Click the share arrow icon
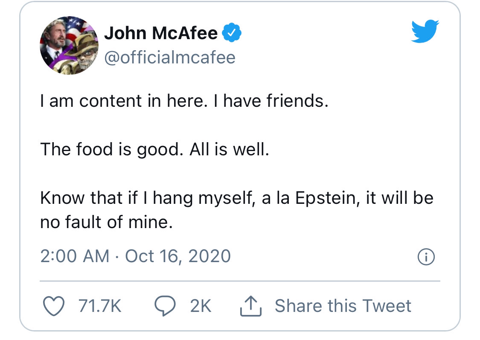The width and height of the screenshot is (480, 340). [251, 306]
